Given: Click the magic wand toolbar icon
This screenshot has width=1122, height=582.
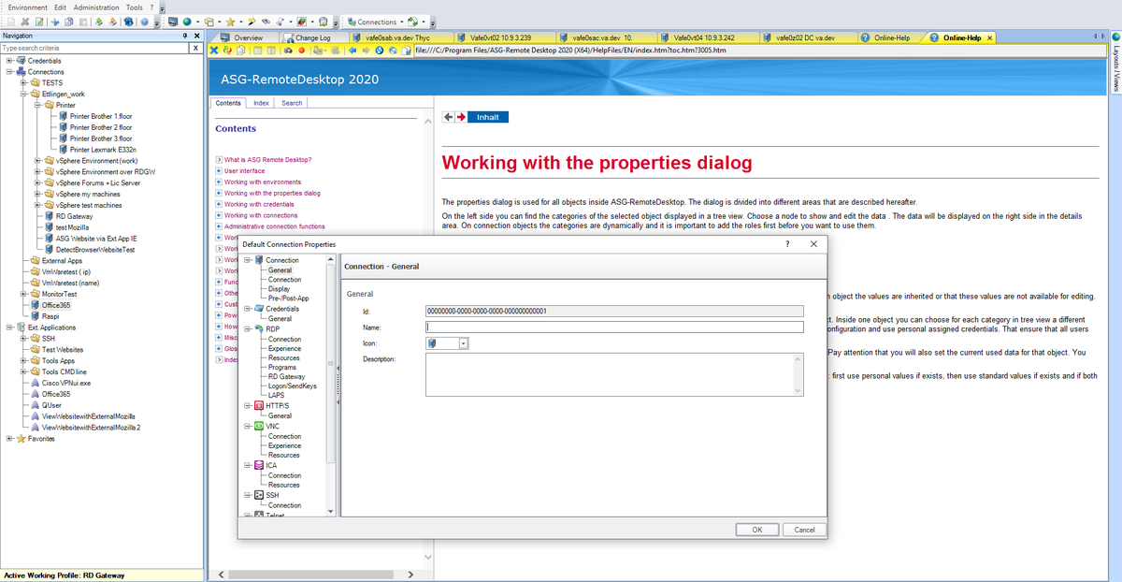Looking at the screenshot, I should pos(252,22).
